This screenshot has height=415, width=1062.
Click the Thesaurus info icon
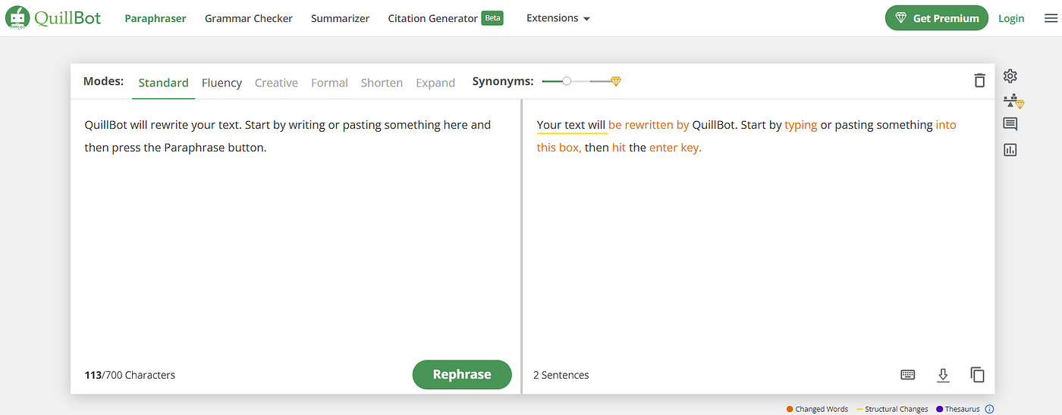989,409
